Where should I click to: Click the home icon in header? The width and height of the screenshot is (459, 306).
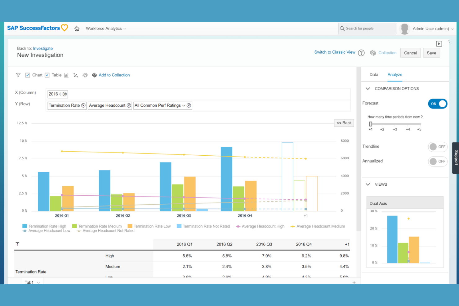(x=77, y=29)
